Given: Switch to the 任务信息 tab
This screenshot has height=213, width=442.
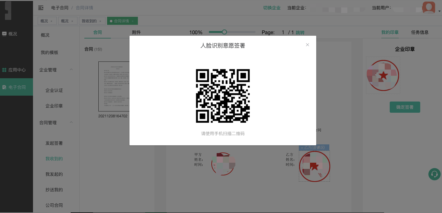Looking at the screenshot, I should [x=420, y=32].
